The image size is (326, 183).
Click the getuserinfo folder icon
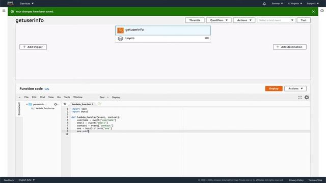pos(31,104)
